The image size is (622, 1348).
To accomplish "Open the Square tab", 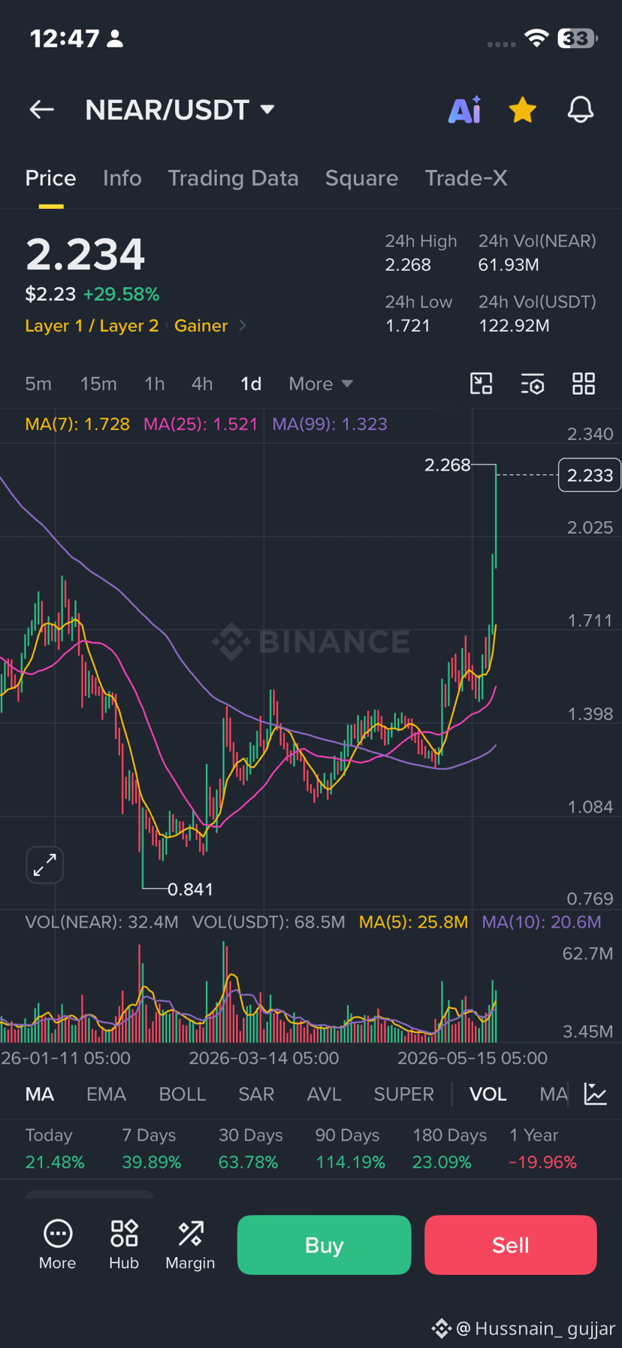I will (x=361, y=178).
